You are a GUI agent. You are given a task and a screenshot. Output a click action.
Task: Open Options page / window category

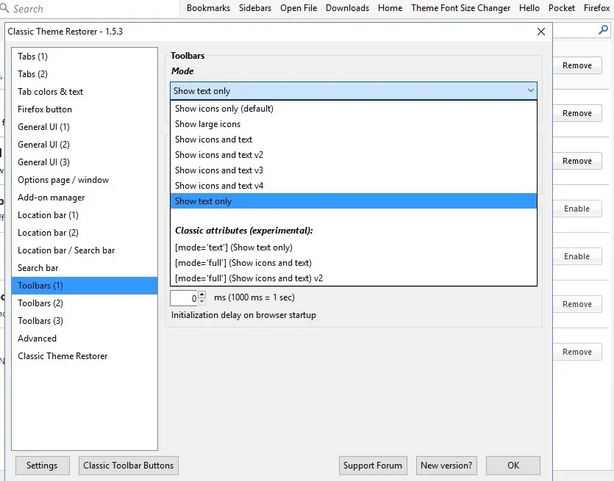coord(85,180)
